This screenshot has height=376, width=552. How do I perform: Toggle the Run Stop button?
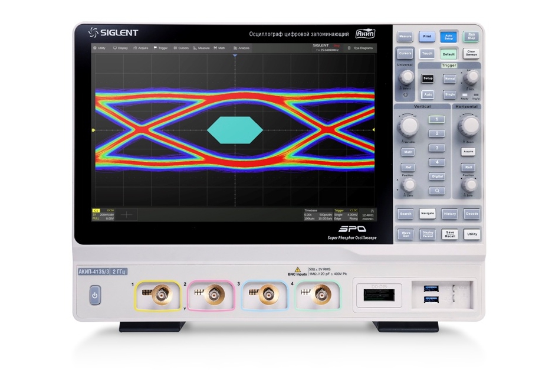coord(471,37)
